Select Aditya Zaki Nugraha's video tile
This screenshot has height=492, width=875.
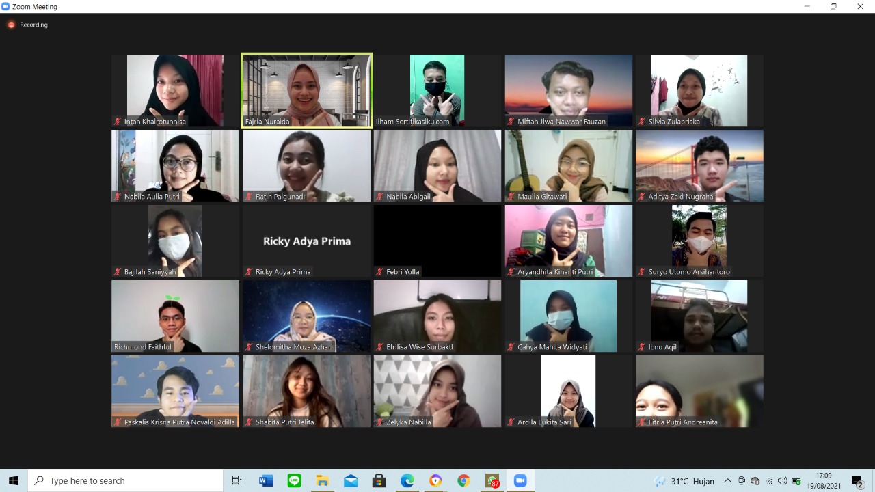pyautogui.click(x=699, y=165)
